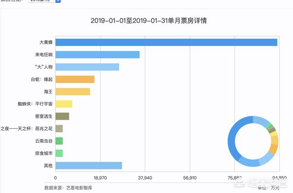Click the 大黄蜂 bar in the chart
This screenshot has height=193, width=293.
click(x=166, y=42)
